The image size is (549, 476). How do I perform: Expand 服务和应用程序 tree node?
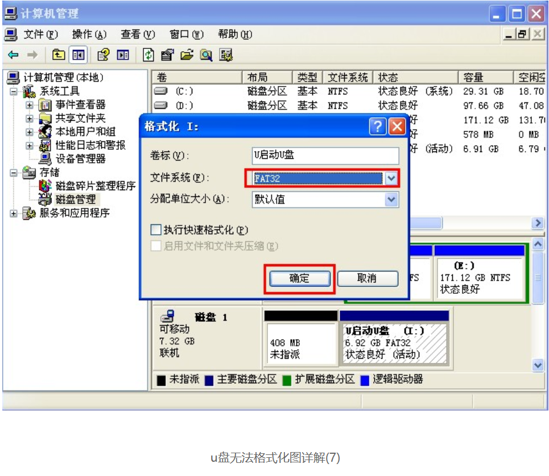pos(14,214)
